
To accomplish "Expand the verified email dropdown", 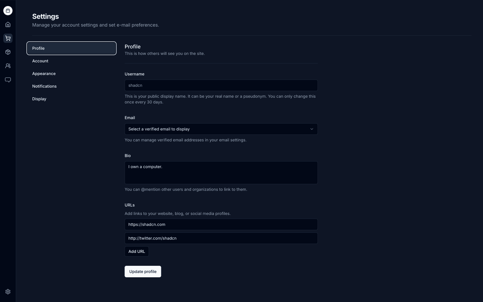I will tap(221, 129).
